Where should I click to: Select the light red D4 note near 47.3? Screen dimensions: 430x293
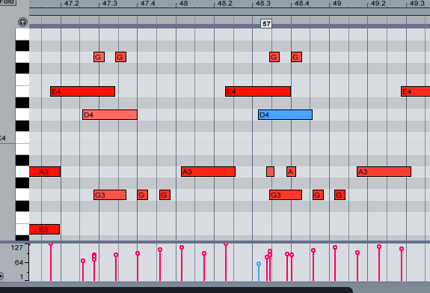pyautogui.click(x=110, y=115)
